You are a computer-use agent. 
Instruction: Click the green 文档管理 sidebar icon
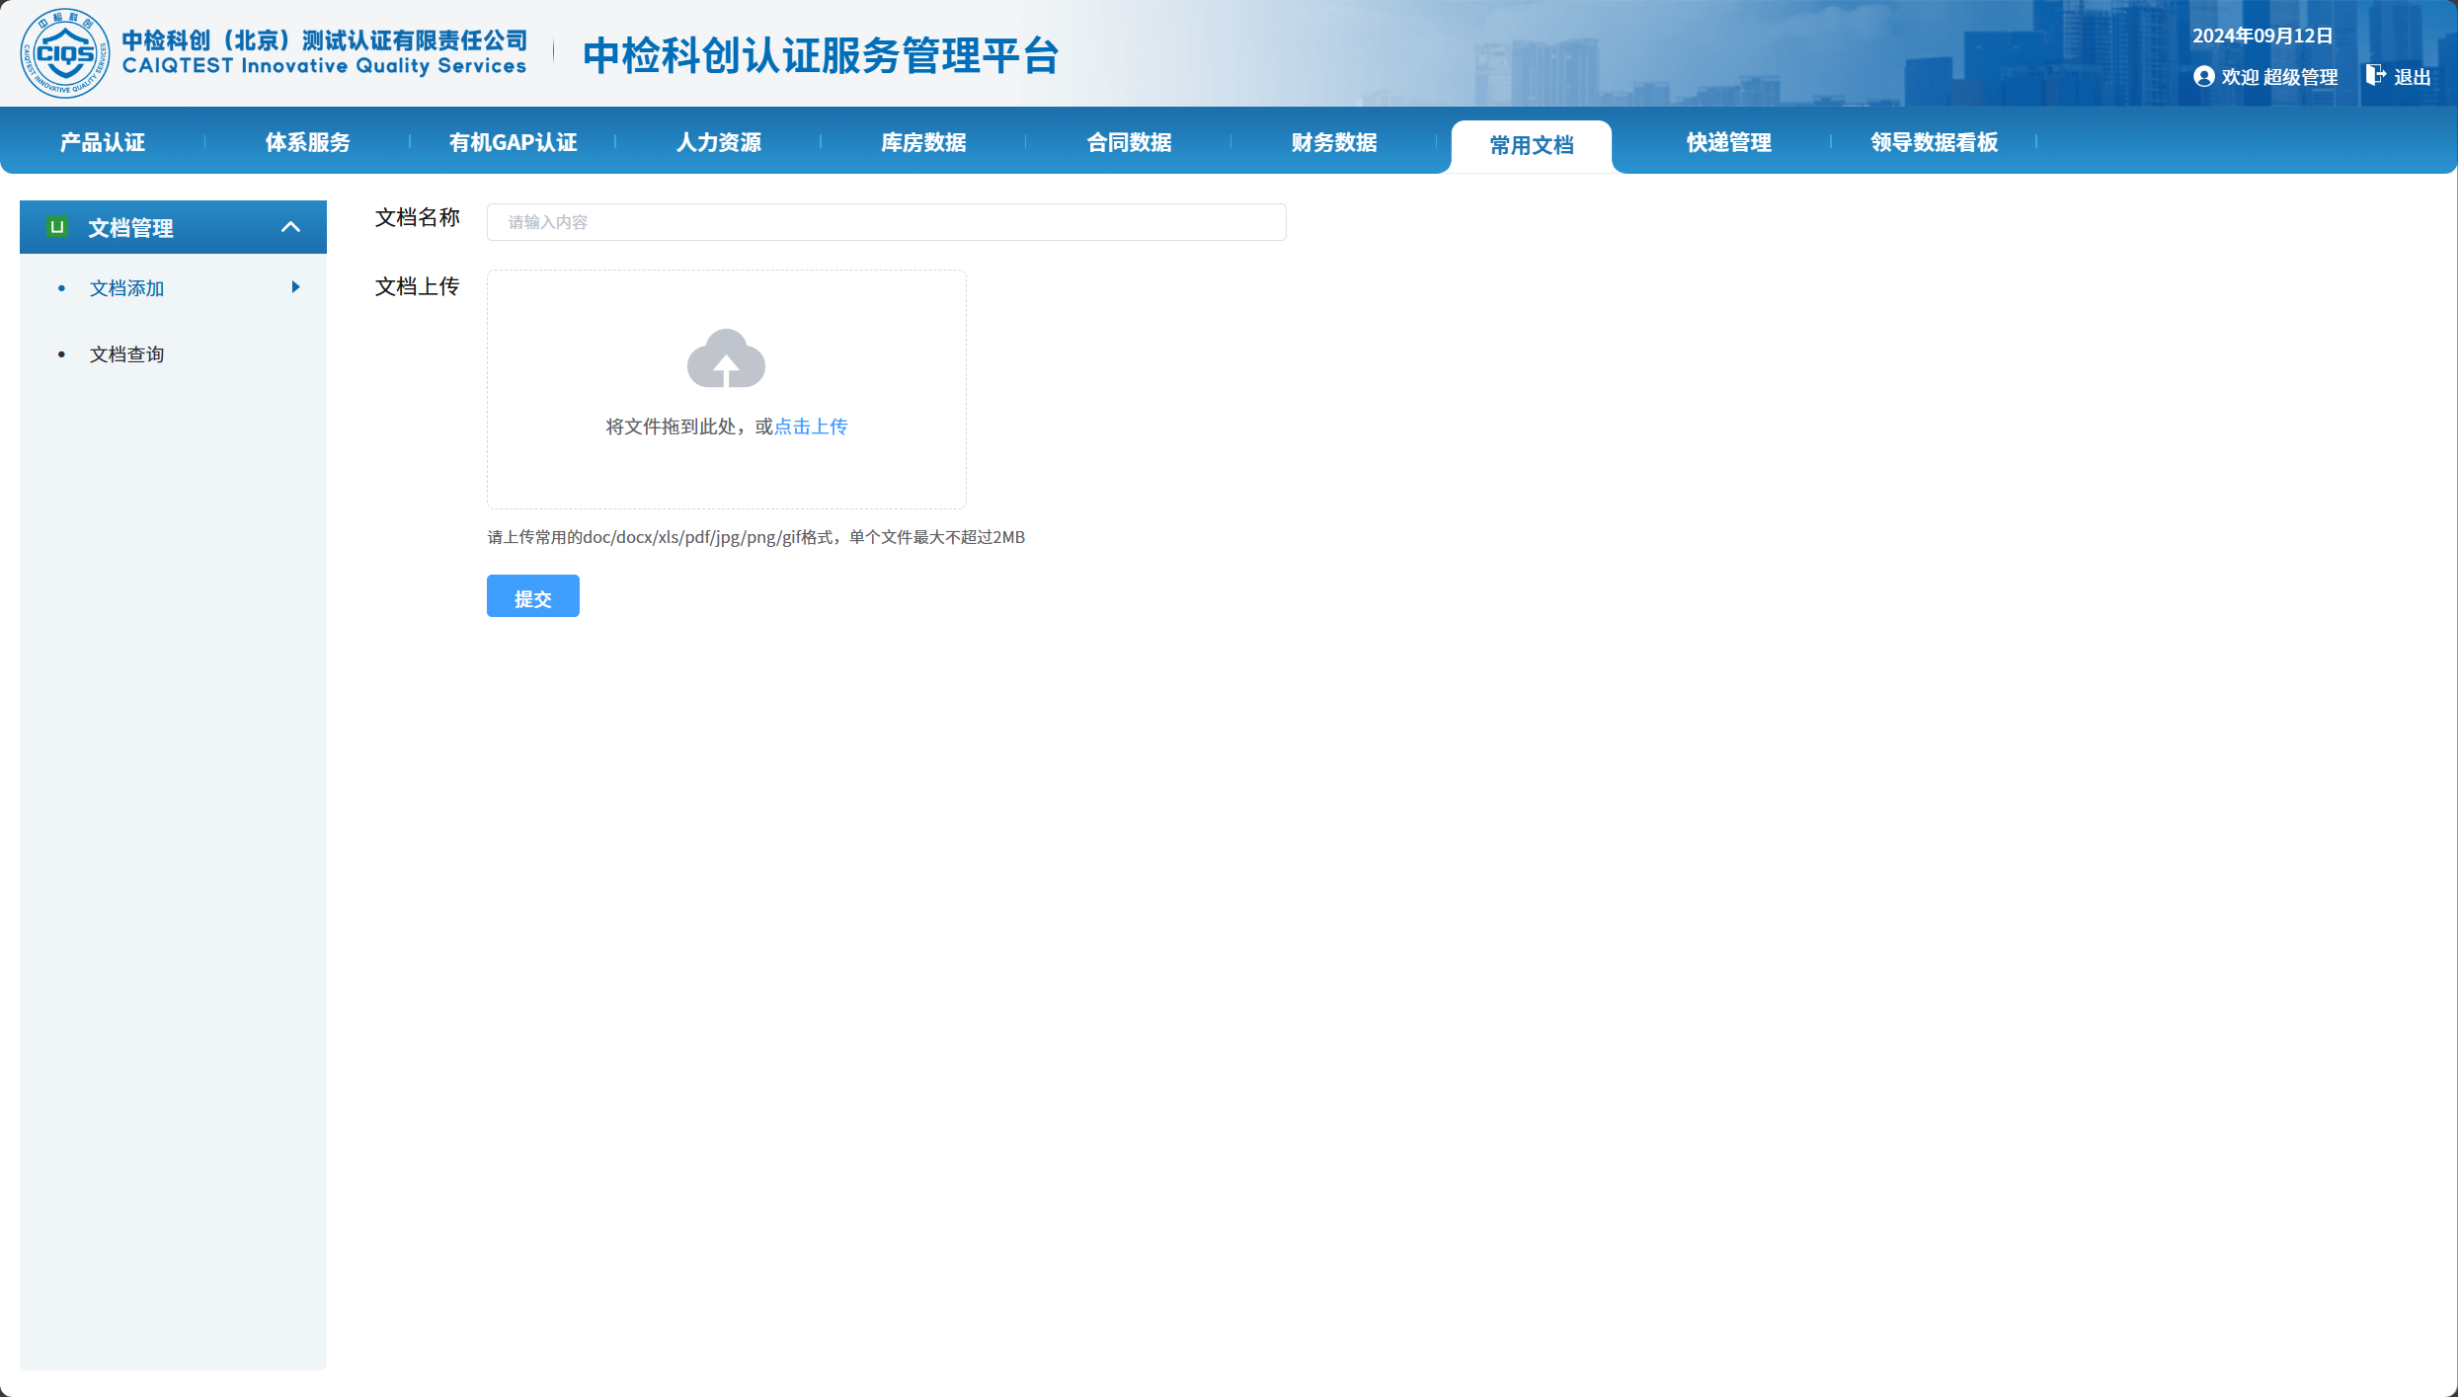[x=57, y=227]
